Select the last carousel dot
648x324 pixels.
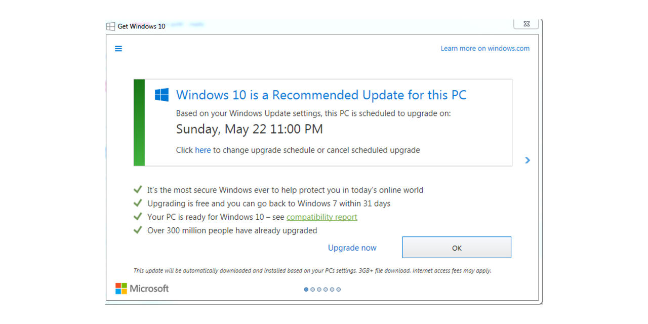(338, 289)
